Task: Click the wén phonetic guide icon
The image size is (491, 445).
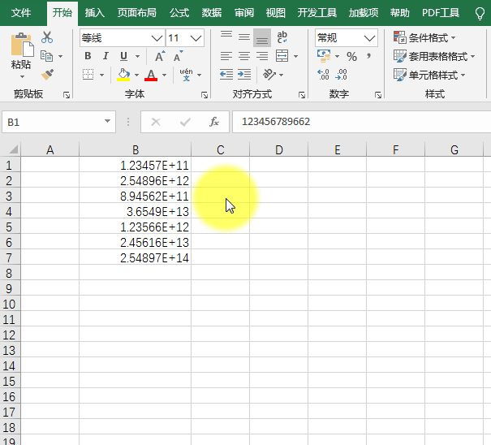Action: [x=186, y=75]
